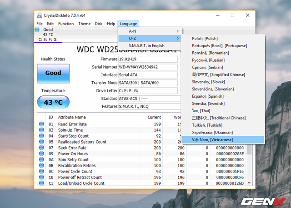Select Thai language
291x208 pixels.
click(x=223, y=111)
